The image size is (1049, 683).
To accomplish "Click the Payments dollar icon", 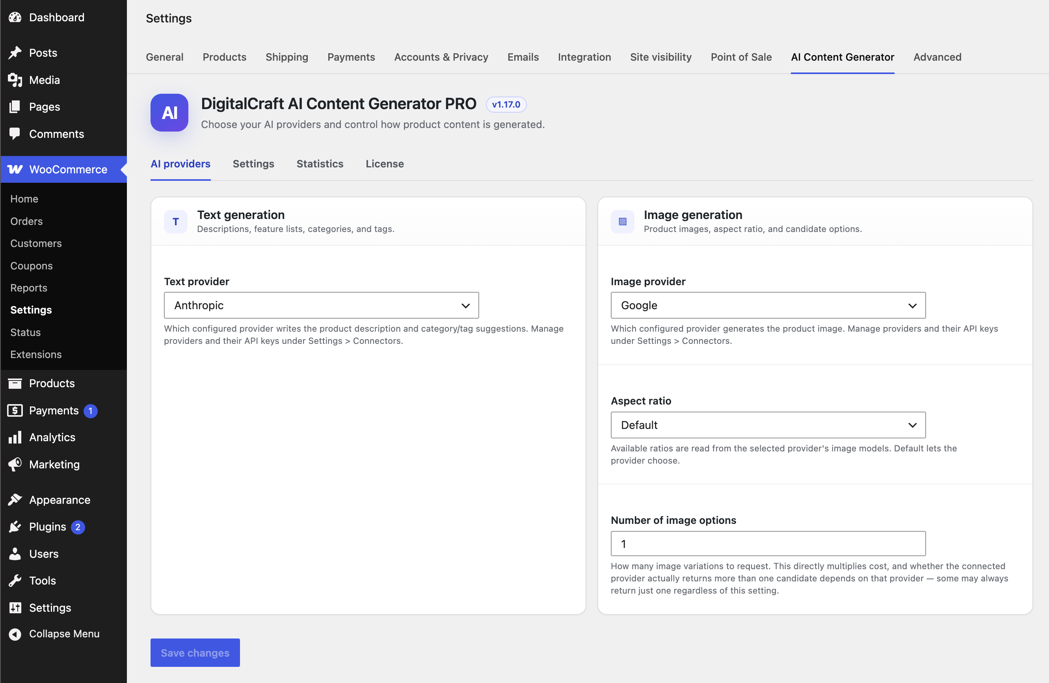I will click(15, 410).
